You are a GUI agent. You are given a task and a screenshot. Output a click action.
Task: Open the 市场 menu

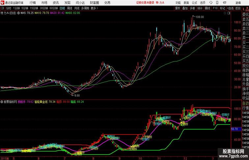click(x=44, y=3)
